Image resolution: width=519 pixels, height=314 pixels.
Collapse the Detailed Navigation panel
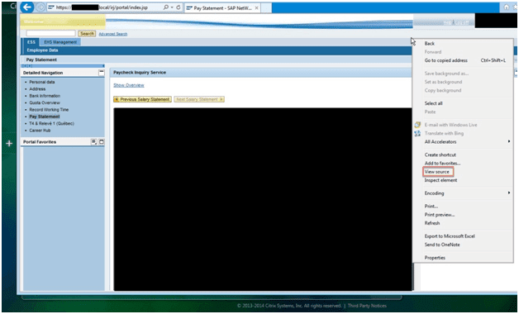102,73
